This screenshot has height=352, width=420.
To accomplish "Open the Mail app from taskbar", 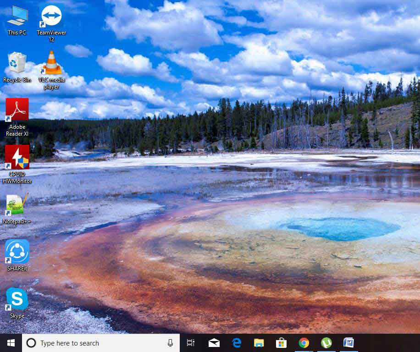I will [x=214, y=343].
